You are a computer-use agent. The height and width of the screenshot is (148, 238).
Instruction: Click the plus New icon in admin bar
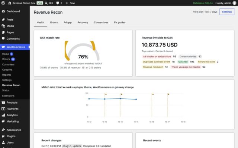[67, 3]
